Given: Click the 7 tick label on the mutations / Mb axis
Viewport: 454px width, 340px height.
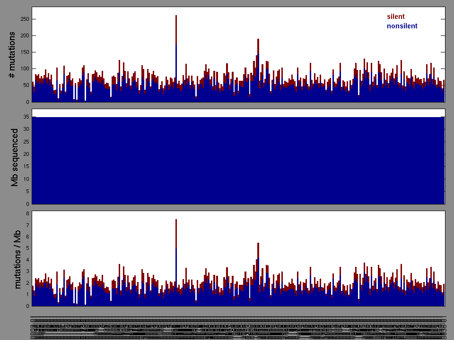Looking at the screenshot, I should [27, 225].
